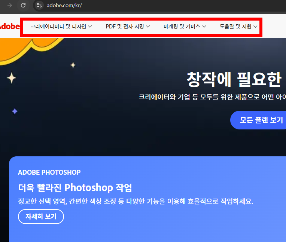Viewport: 286px width, 242px height.
Task: Select the ADOBE PHOTOSHOP heading text
Action: click(49, 172)
